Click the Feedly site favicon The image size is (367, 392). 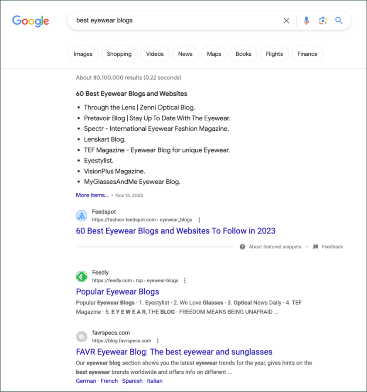(82, 276)
